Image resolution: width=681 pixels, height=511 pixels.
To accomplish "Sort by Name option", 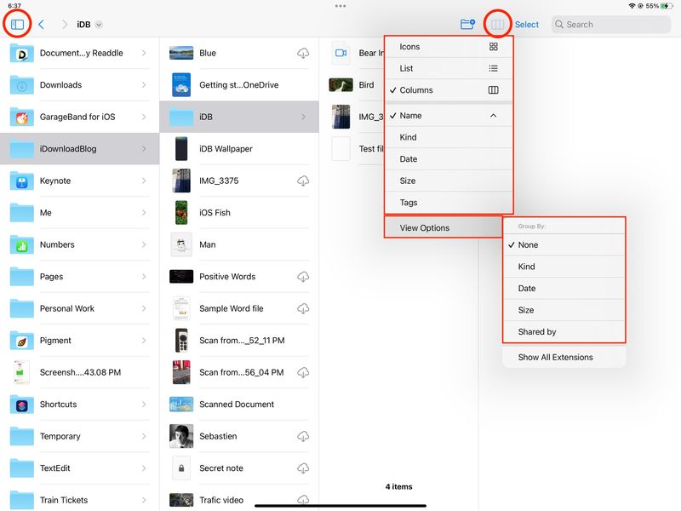I will point(449,116).
